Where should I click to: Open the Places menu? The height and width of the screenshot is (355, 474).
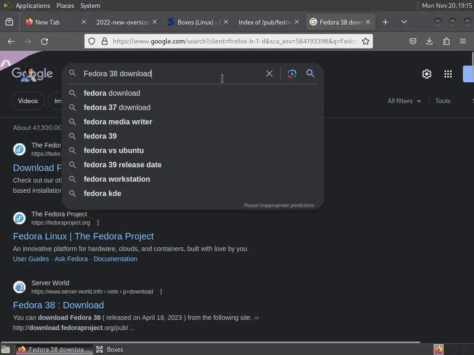(x=65, y=6)
